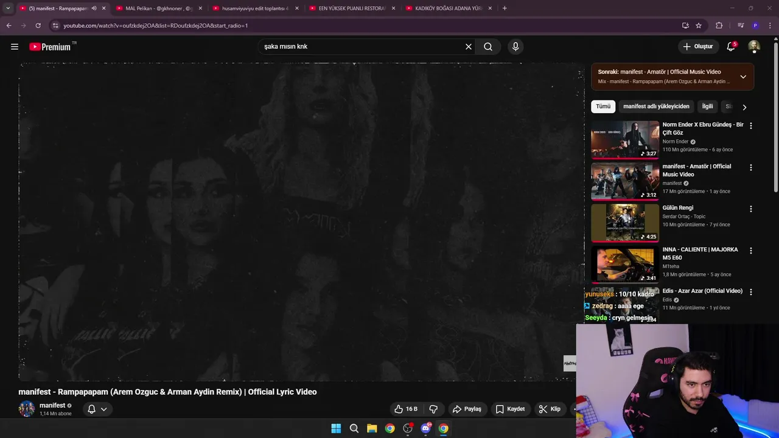
Task: Open browser media controls icon
Action: (x=741, y=26)
